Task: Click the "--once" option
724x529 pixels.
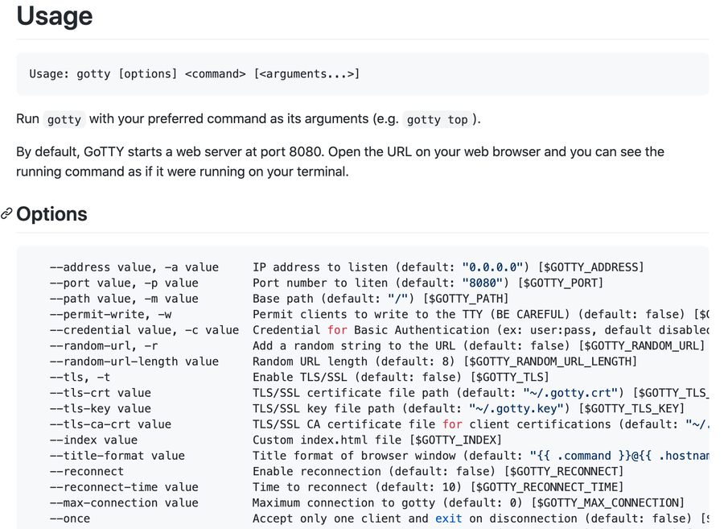Action: (x=70, y=519)
